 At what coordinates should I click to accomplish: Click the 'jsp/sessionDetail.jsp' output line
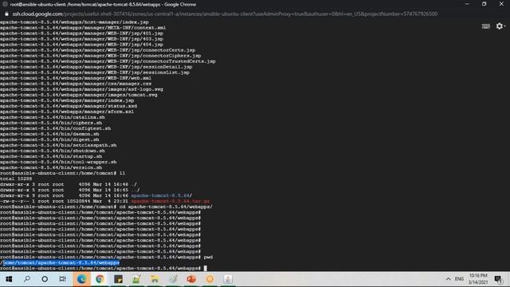point(96,67)
